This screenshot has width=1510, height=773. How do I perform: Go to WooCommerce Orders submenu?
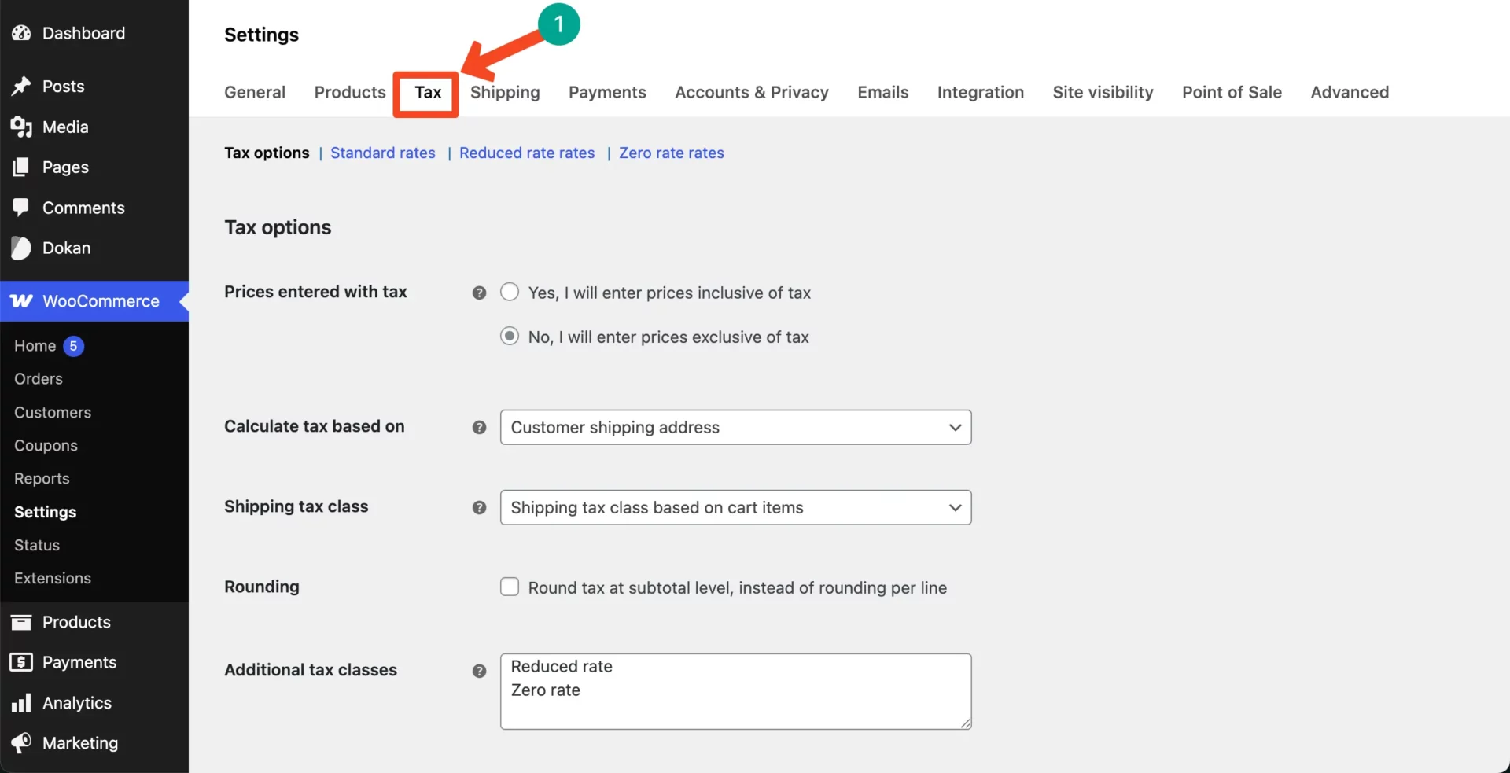click(39, 379)
